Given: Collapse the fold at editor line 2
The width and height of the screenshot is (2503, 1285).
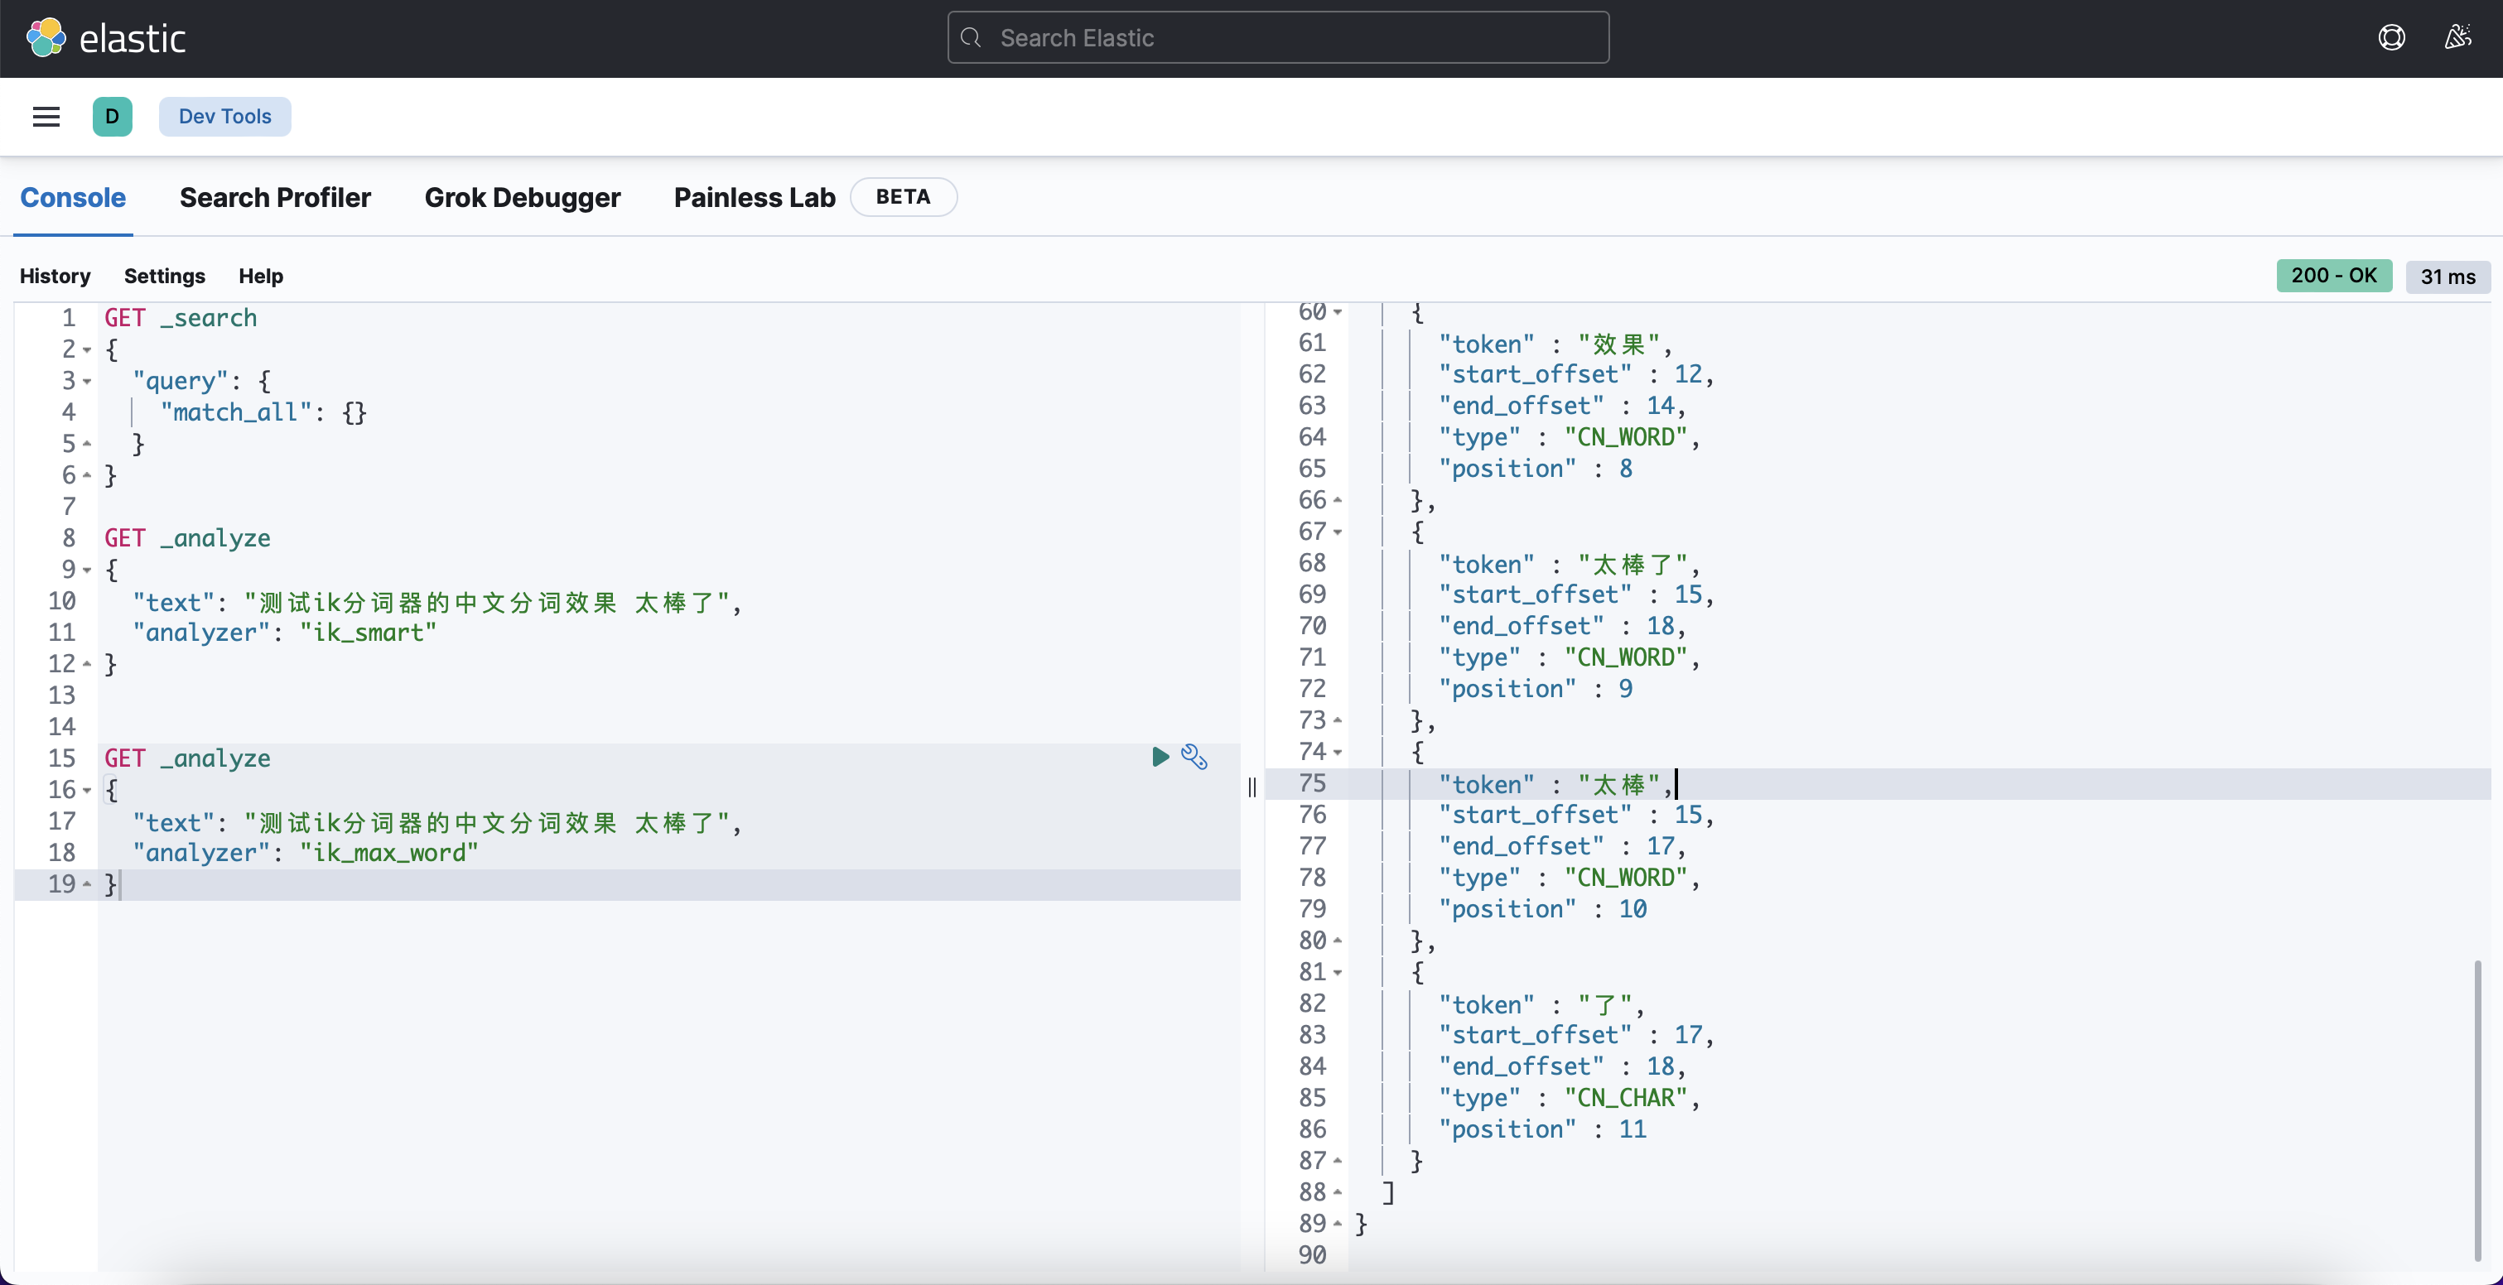Looking at the screenshot, I should pos(88,349).
